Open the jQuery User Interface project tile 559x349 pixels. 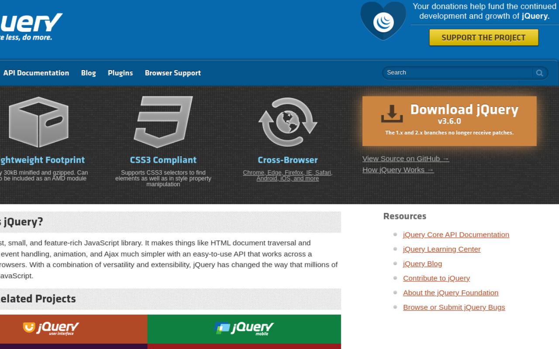tap(74, 329)
